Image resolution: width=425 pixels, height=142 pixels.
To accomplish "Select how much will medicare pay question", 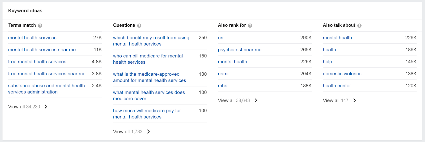I will click(x=147, y=114).
